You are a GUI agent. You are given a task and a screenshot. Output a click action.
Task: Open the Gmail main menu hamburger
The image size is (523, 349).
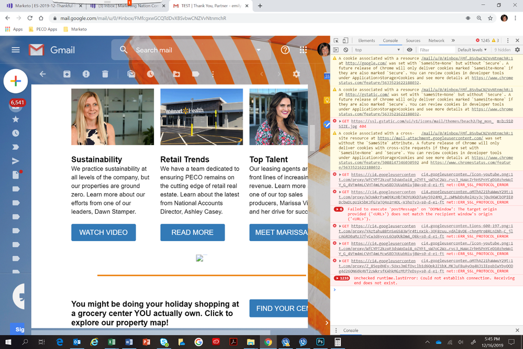pos(16,50)
